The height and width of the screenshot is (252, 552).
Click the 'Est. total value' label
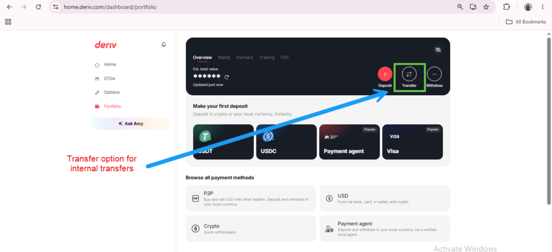click(205, 69)
